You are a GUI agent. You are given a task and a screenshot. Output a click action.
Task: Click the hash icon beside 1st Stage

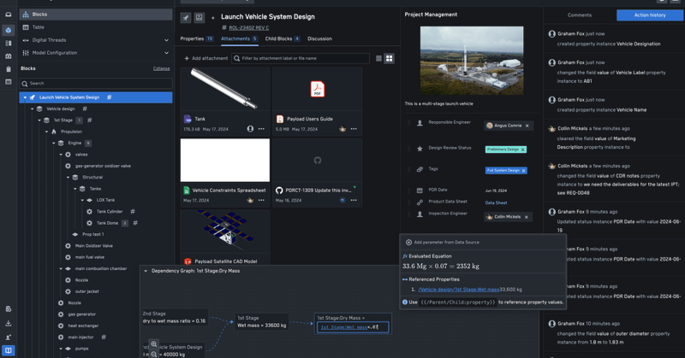coord(90,120)
